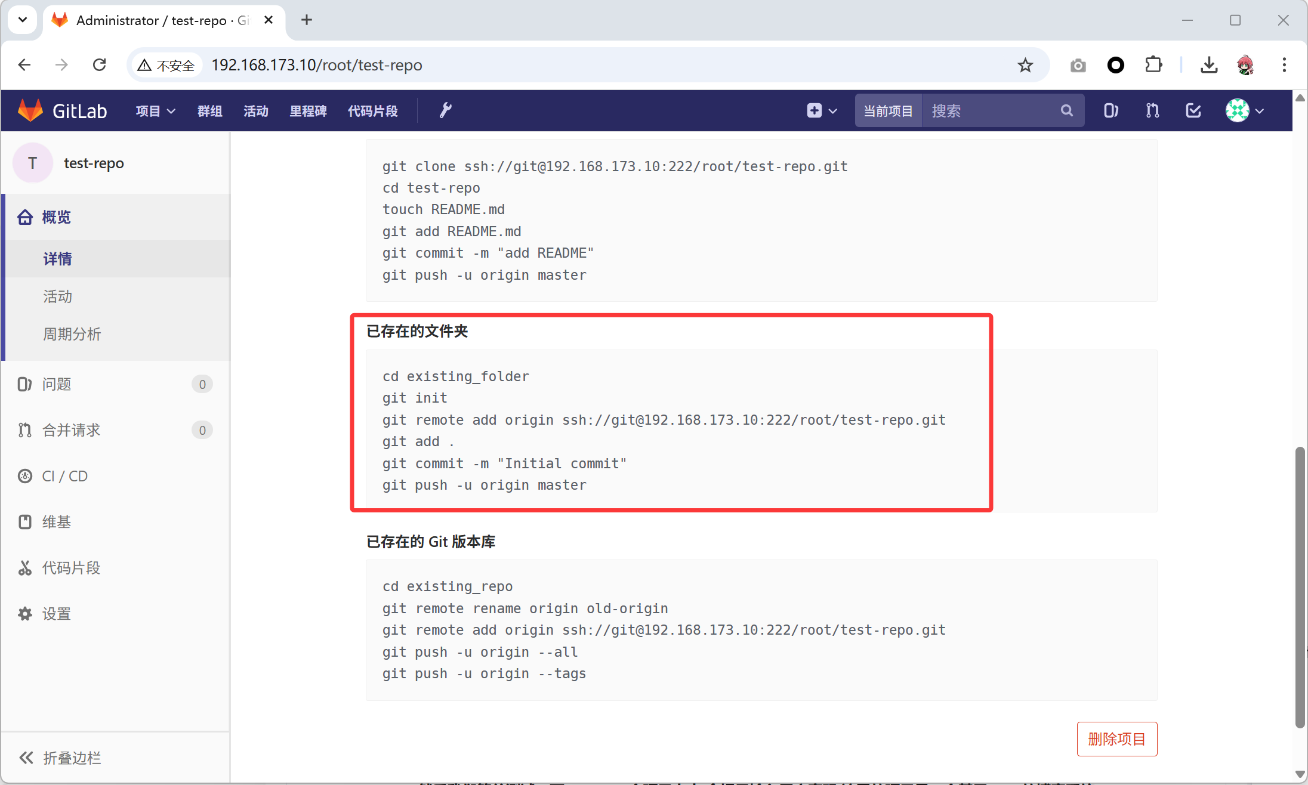Expand the 项目 dropdown menu

pos(155,111)
